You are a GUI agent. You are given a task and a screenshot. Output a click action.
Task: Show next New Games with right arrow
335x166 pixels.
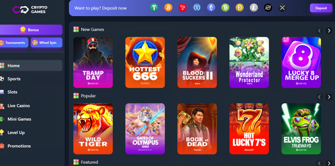329,31
